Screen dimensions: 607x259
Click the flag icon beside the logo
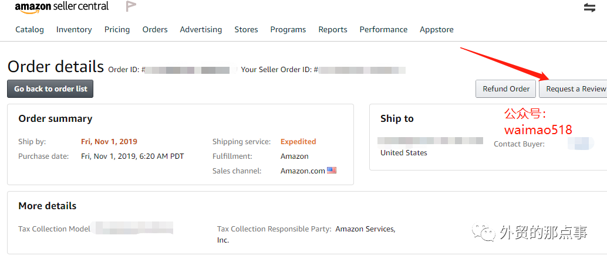[131, 6]
